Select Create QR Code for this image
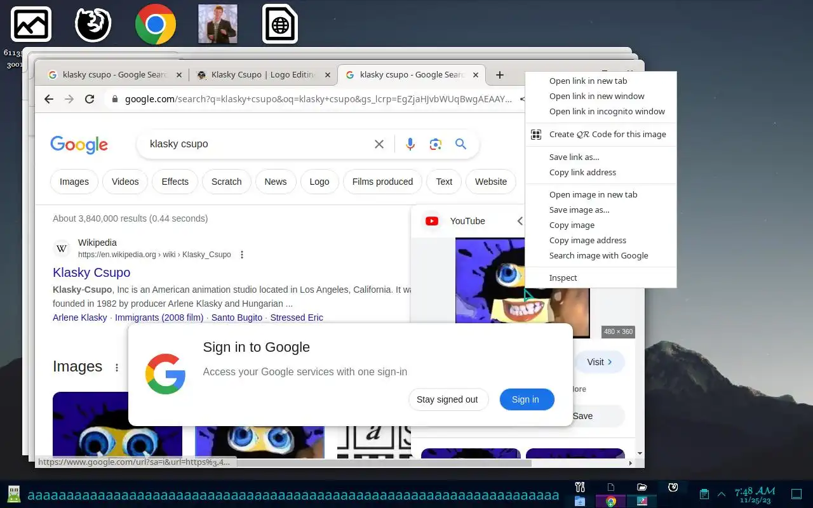 coord(601,135)
